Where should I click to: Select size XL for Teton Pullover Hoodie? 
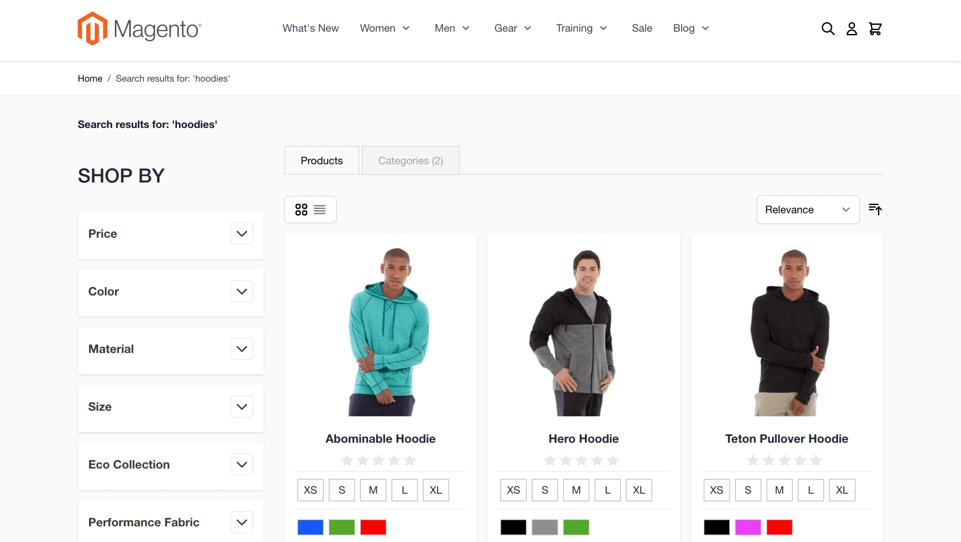point(842,490)
